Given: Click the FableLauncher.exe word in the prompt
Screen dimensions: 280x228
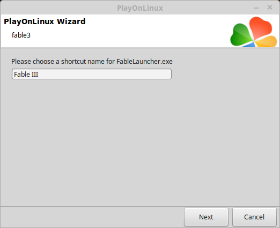Looking at the screenshot, I should 144,62.
